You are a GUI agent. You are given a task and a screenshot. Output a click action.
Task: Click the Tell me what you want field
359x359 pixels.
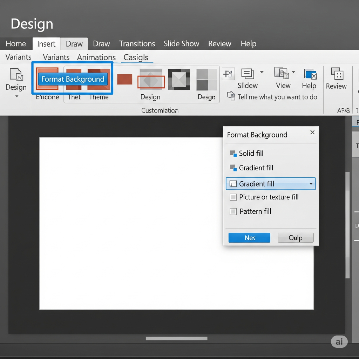(277, 97)
